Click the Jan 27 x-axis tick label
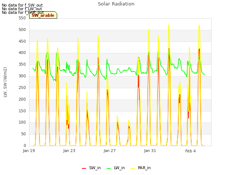The width and height of the screenshot is (233, 175). (110, 151)
